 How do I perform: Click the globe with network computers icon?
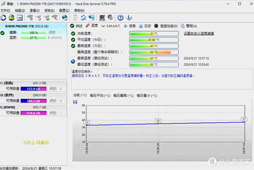(92, 18)
